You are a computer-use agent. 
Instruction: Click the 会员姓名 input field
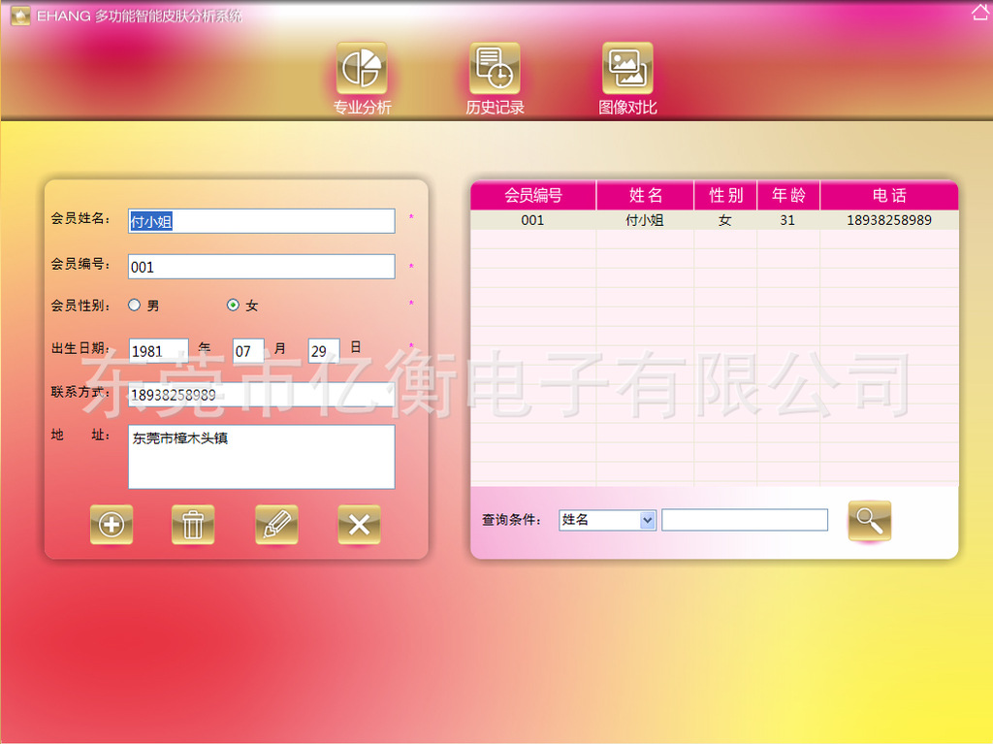pos(261,221)
